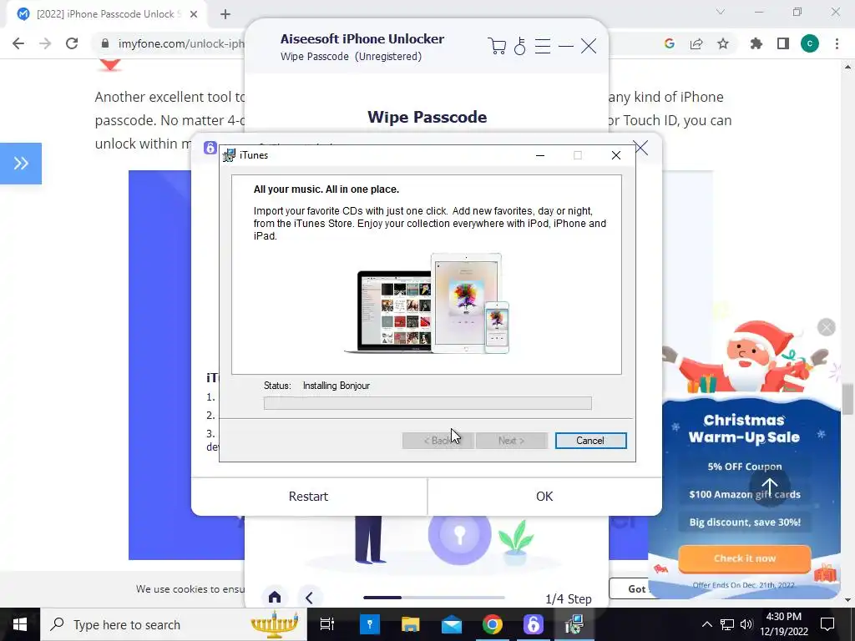The image size is (855, 641).
Task: Close the Aiseesoft iPhone Unlocker window
Action: point(589,46)
